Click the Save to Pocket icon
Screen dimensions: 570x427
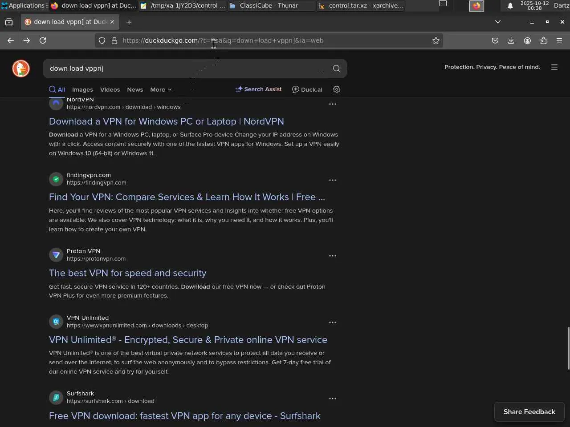point(495,40)
